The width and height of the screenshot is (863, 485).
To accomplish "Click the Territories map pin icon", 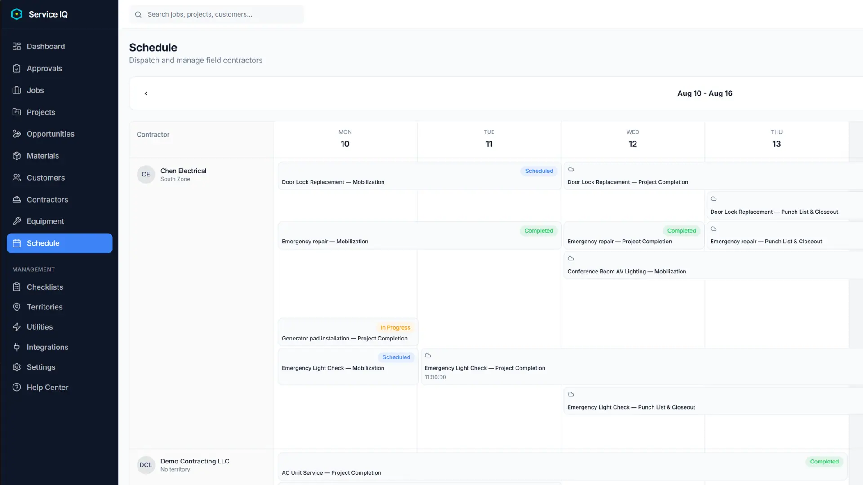I will pyautogui.click(x=17, y=307).
